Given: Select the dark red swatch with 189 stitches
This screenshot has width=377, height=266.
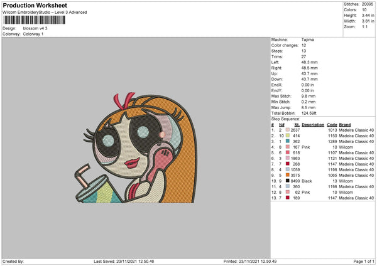Looking at the screenshot, I should 288,198.
